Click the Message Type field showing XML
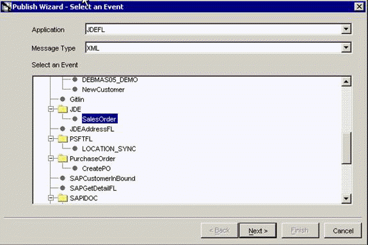The image size is (368, 245). coord(218,47)
